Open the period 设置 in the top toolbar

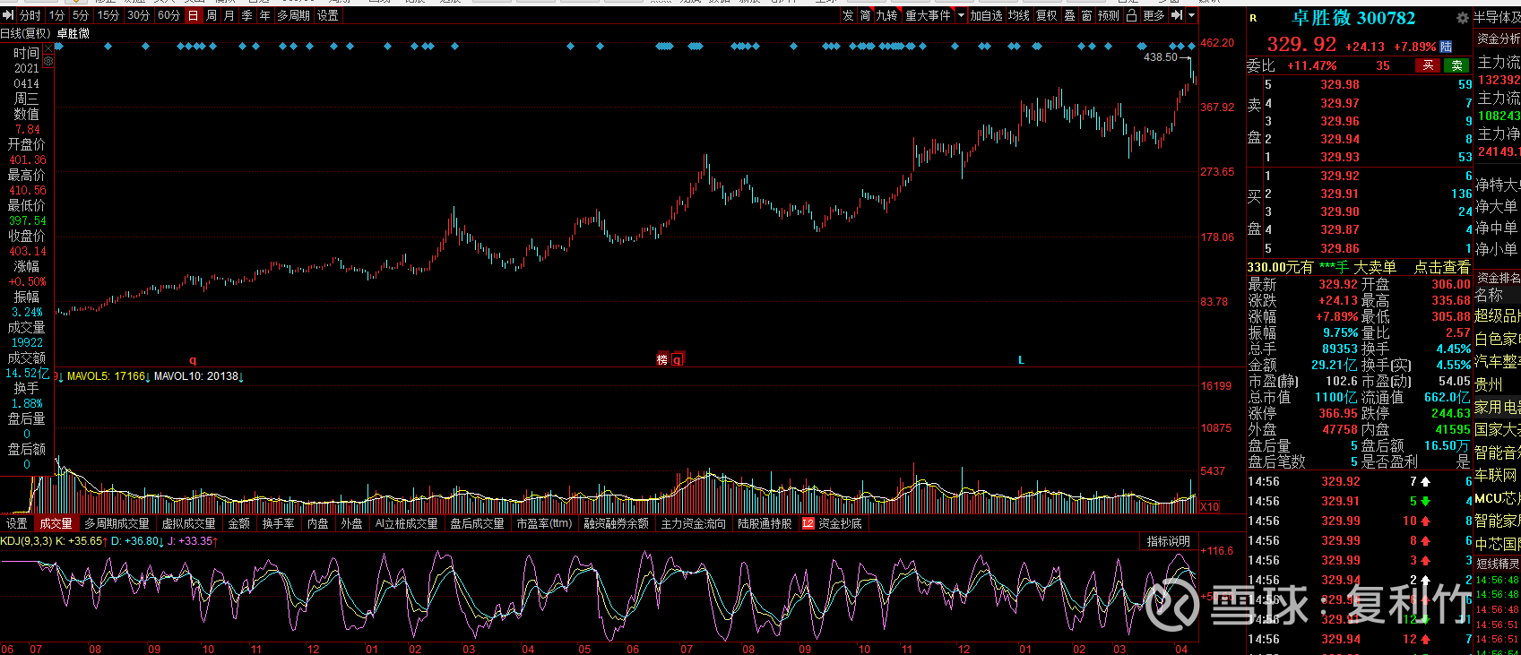pyautogui.click(x=328, y=15)
